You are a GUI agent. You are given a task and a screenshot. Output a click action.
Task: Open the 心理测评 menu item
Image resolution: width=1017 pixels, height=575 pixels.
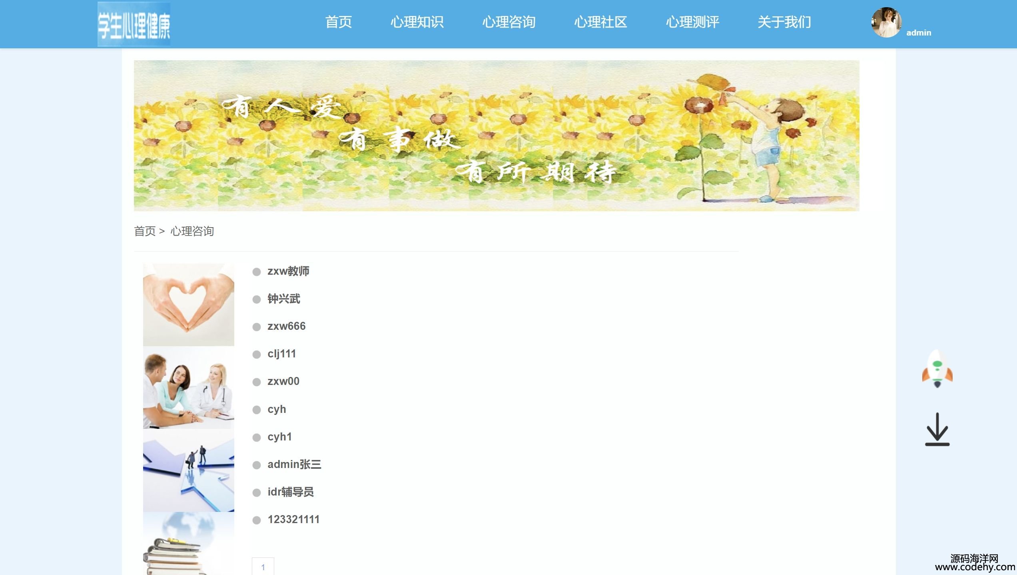tap(693, 22)
